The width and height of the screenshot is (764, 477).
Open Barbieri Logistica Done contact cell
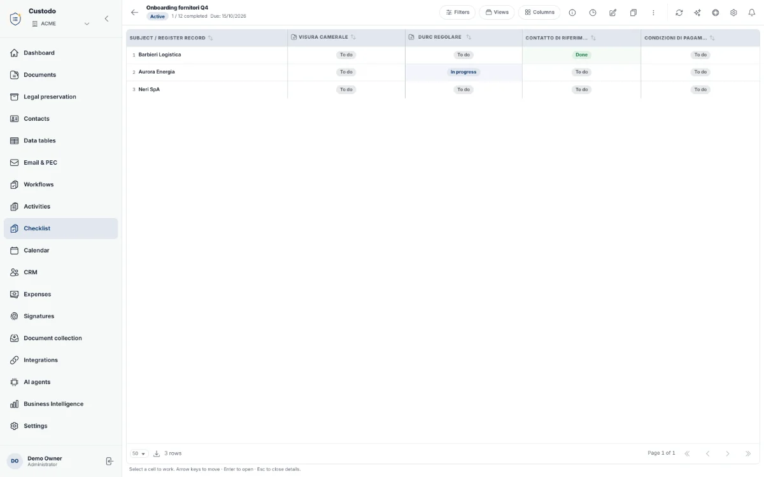(581, 55)
